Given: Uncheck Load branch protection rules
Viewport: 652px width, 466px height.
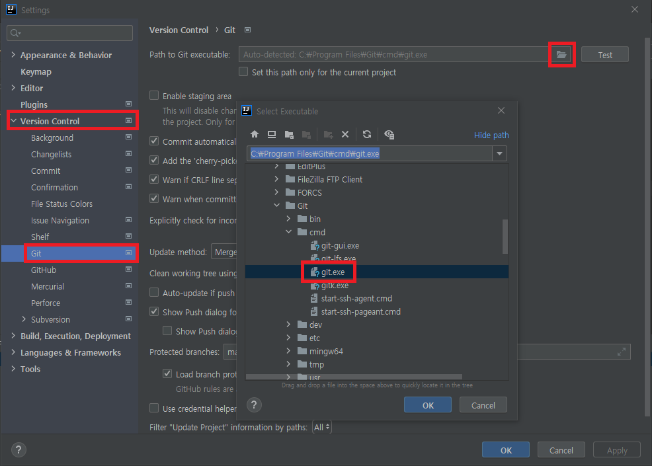Looking at the screenshot, I should click(167, 373).
